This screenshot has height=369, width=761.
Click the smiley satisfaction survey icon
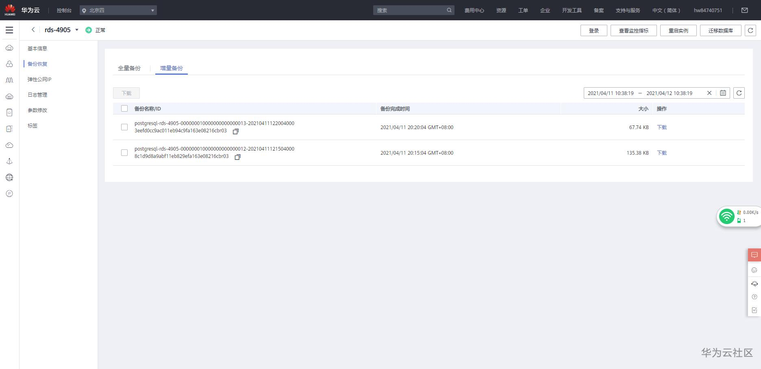tap(754, 270)
